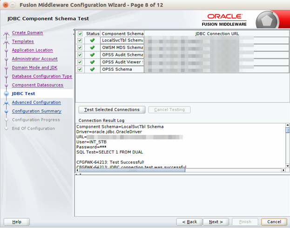Click the 'Driver=oracle.jdbc.OracleDriver' log line
This screenshot has height=228, width=290.
pos(109,132)
